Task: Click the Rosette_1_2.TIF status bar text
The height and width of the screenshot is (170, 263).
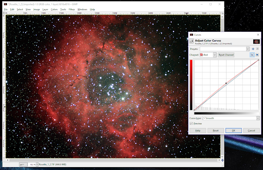Action: [x=53, y=165]
